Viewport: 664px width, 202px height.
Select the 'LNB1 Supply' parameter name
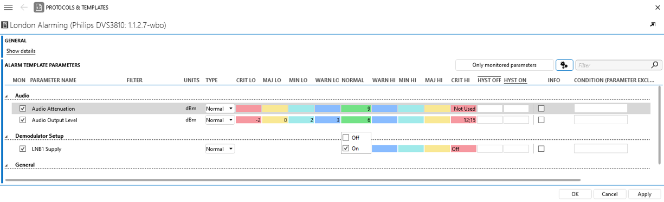coord(47,149)
